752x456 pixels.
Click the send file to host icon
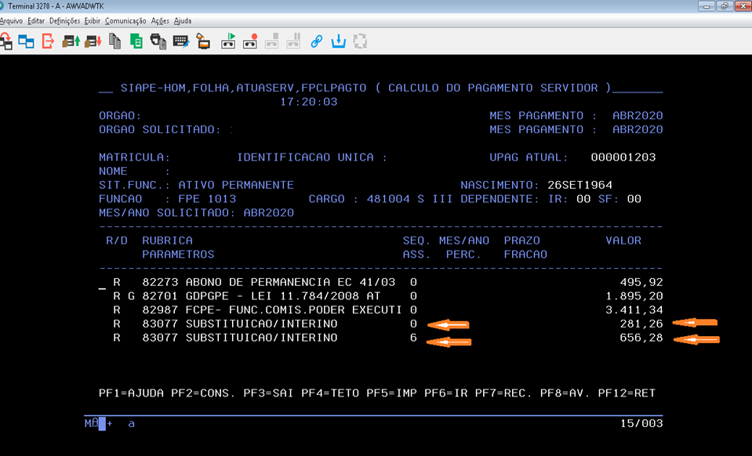71,41
